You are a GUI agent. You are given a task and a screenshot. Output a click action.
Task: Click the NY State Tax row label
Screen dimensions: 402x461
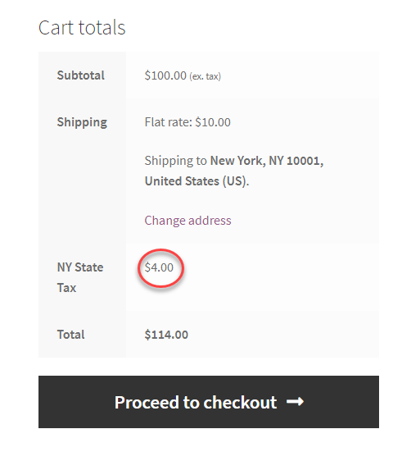pos(80,277)
